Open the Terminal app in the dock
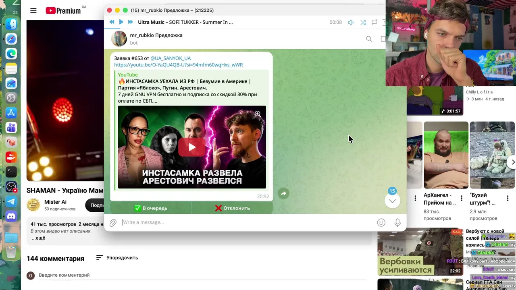 click(11, 172)
